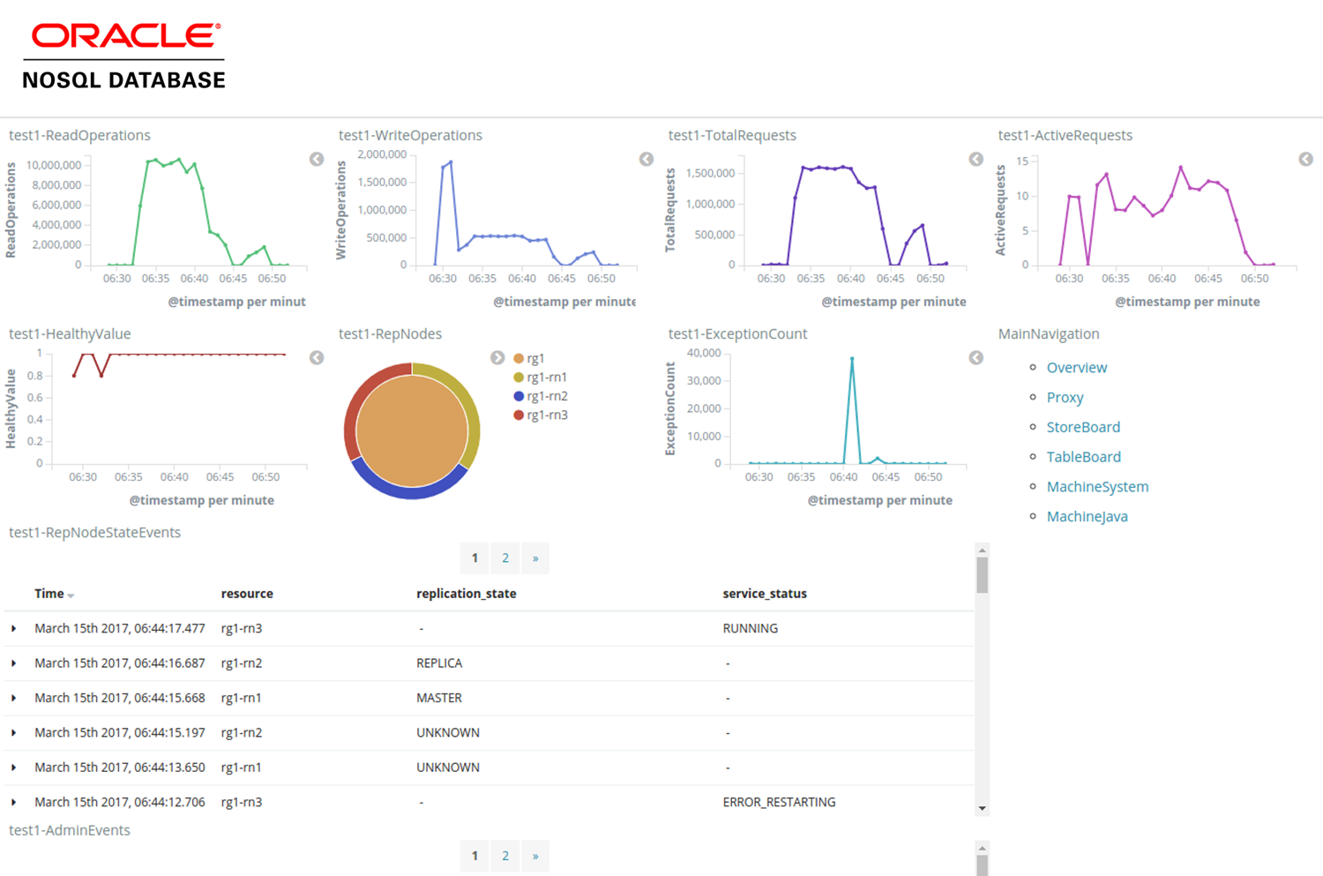Sort events by the Time column arrow
This screenshot has width=1323, height=876.
pos(71,595)
